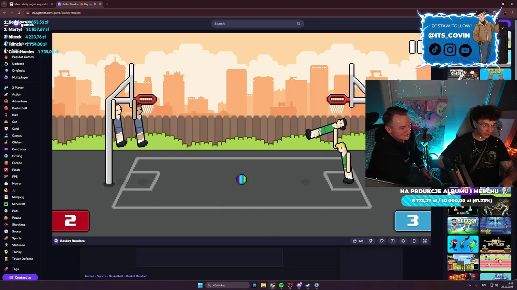This screenshot has height=290, width=517.
Task: Click the TikTok icon in the follow overlay
Action: tap(435, 50)
